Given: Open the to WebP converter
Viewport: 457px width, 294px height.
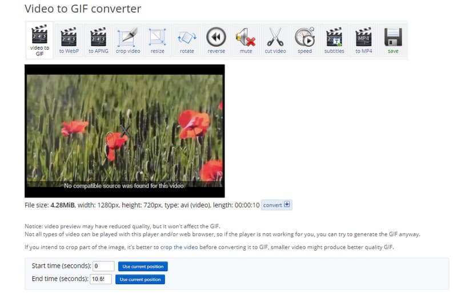Looking at the screenshot, I should [x=69, y=40].
